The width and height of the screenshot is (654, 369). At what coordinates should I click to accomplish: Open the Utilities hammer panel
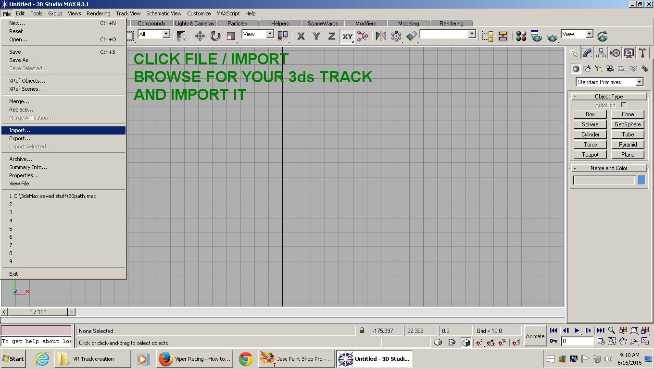[x=643, y=53]
